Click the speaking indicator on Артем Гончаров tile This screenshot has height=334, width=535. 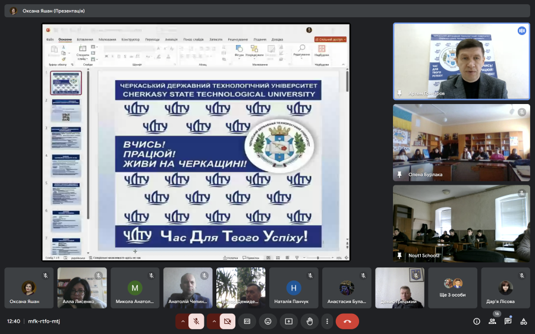coord(522,31)
